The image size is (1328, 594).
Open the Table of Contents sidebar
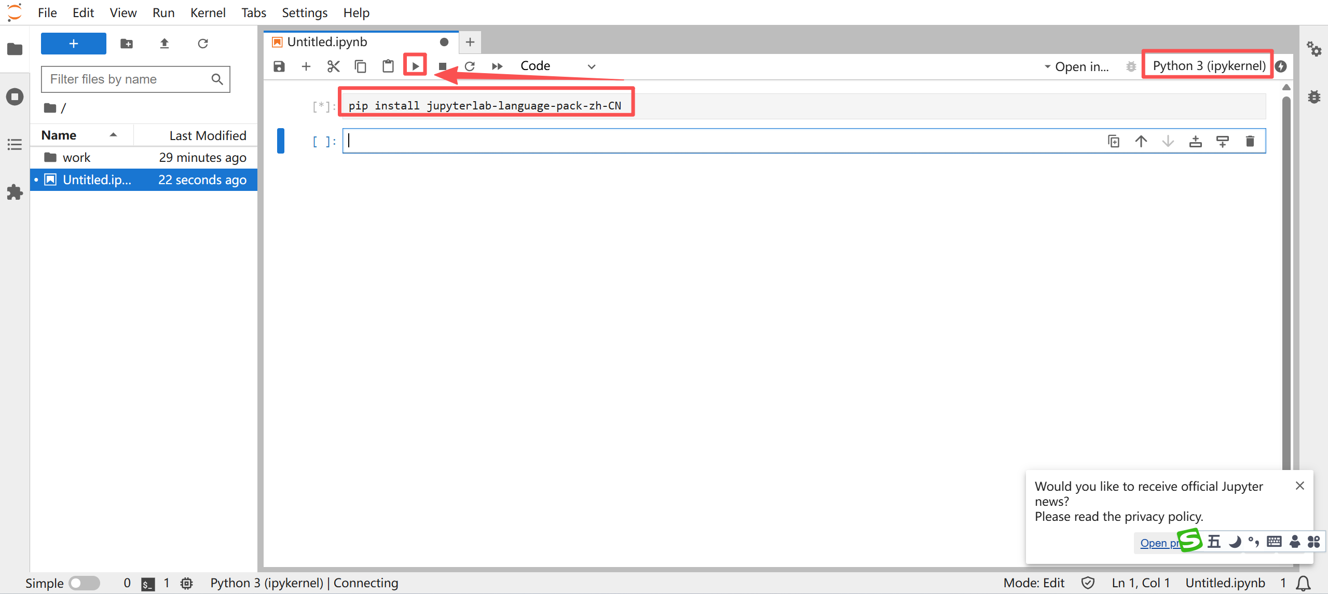[15, 145]
